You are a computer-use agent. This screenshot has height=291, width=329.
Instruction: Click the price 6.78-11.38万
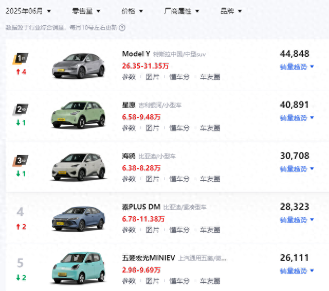143,219
